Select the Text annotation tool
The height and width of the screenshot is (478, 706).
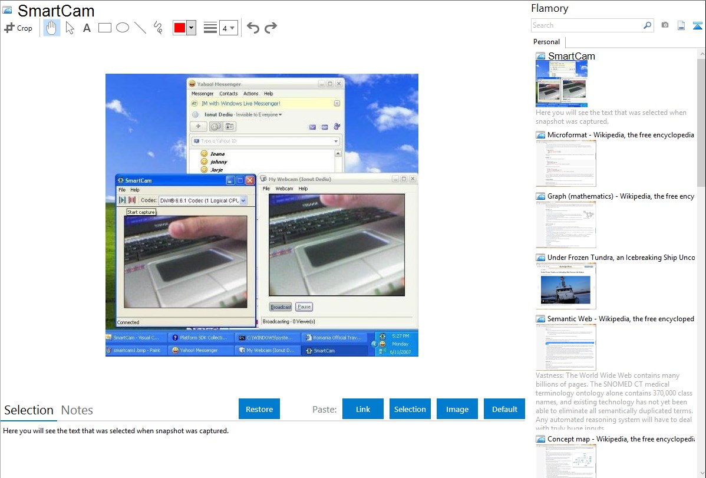(87, 28)
